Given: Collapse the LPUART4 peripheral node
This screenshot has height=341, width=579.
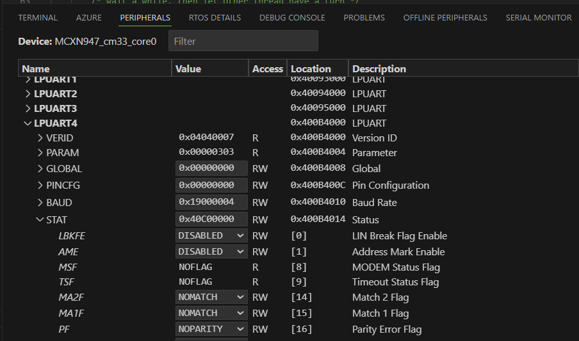Looking at the screenshot, I should click(x=28, y=123).
